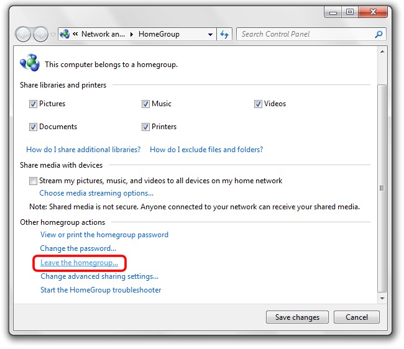Open 'How do I exclude files and folders?' link
Screen dimensions: 404x349
(206, 150)
